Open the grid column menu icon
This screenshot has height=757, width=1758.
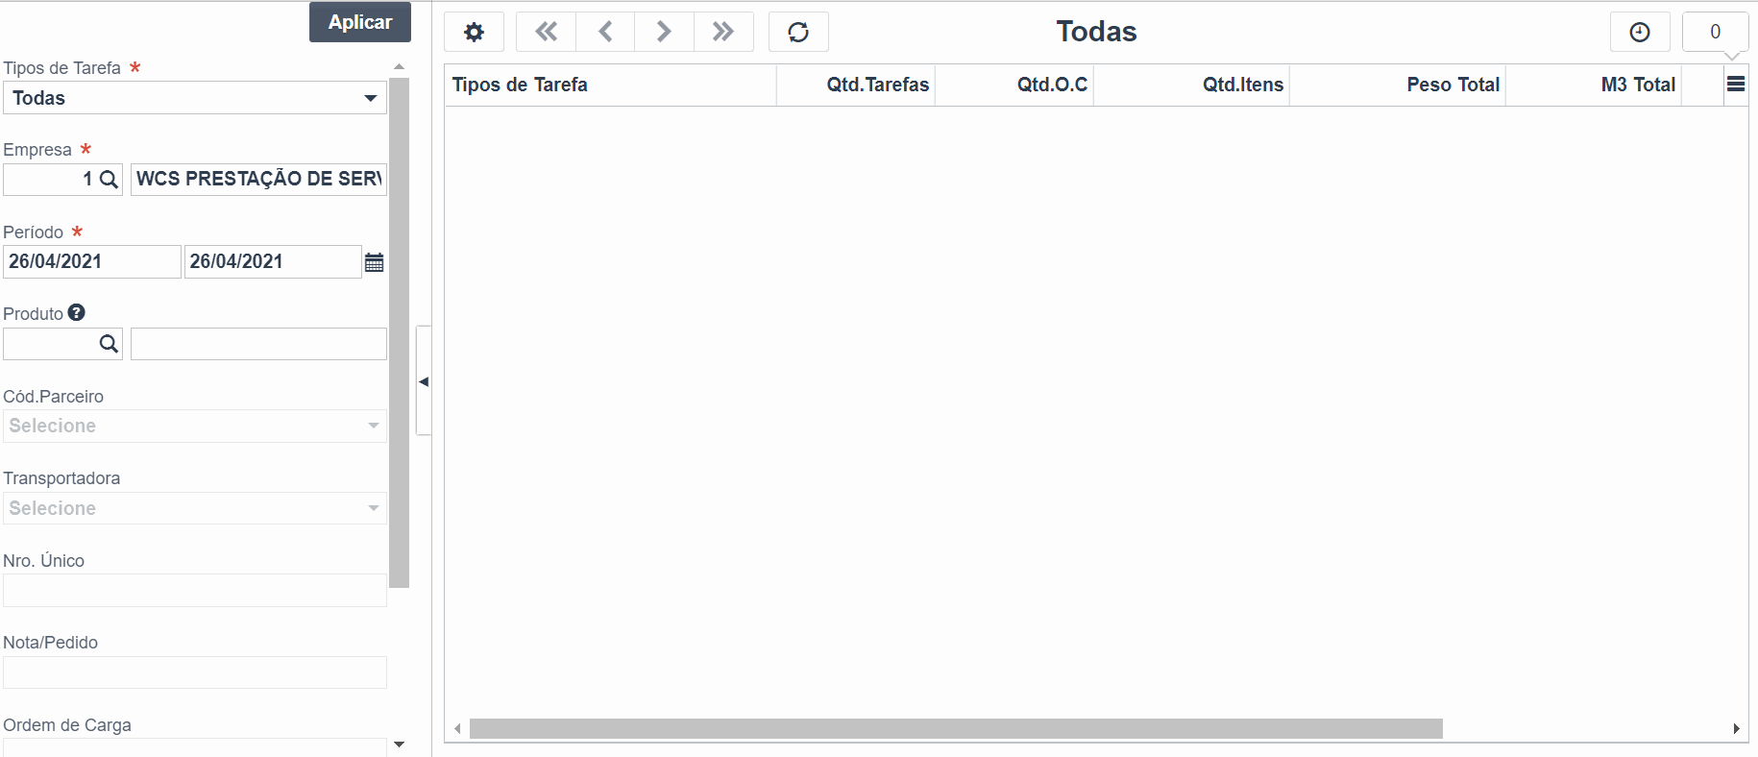pyautogui.click(x=1736, y=85)
